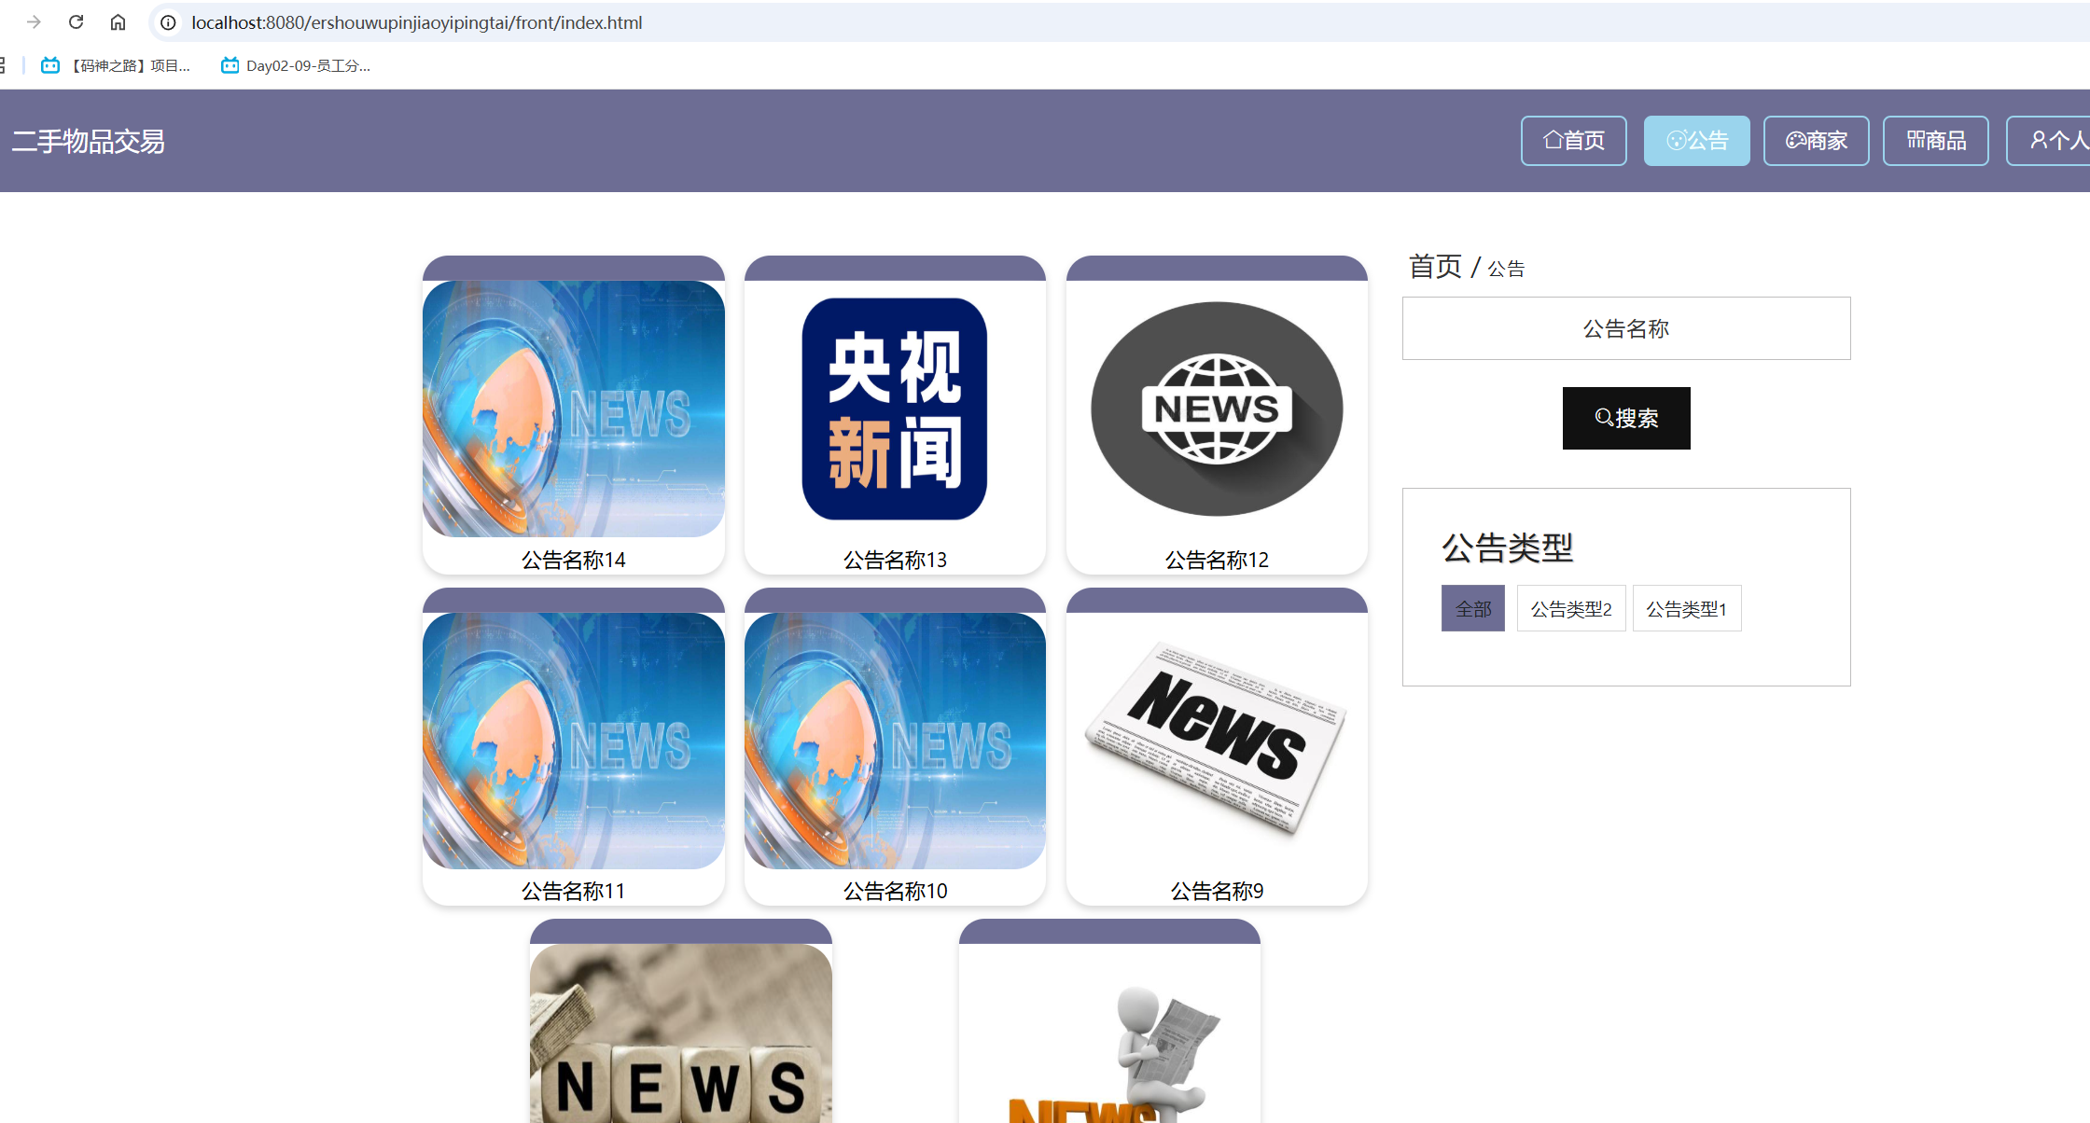Click 公告名称13 title text
2090x1123 pixels.
tap(895, 560)
